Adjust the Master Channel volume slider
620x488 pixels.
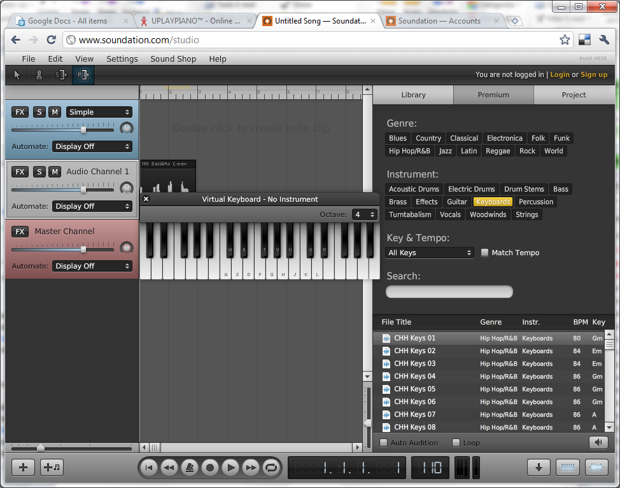tap(83, 249)
